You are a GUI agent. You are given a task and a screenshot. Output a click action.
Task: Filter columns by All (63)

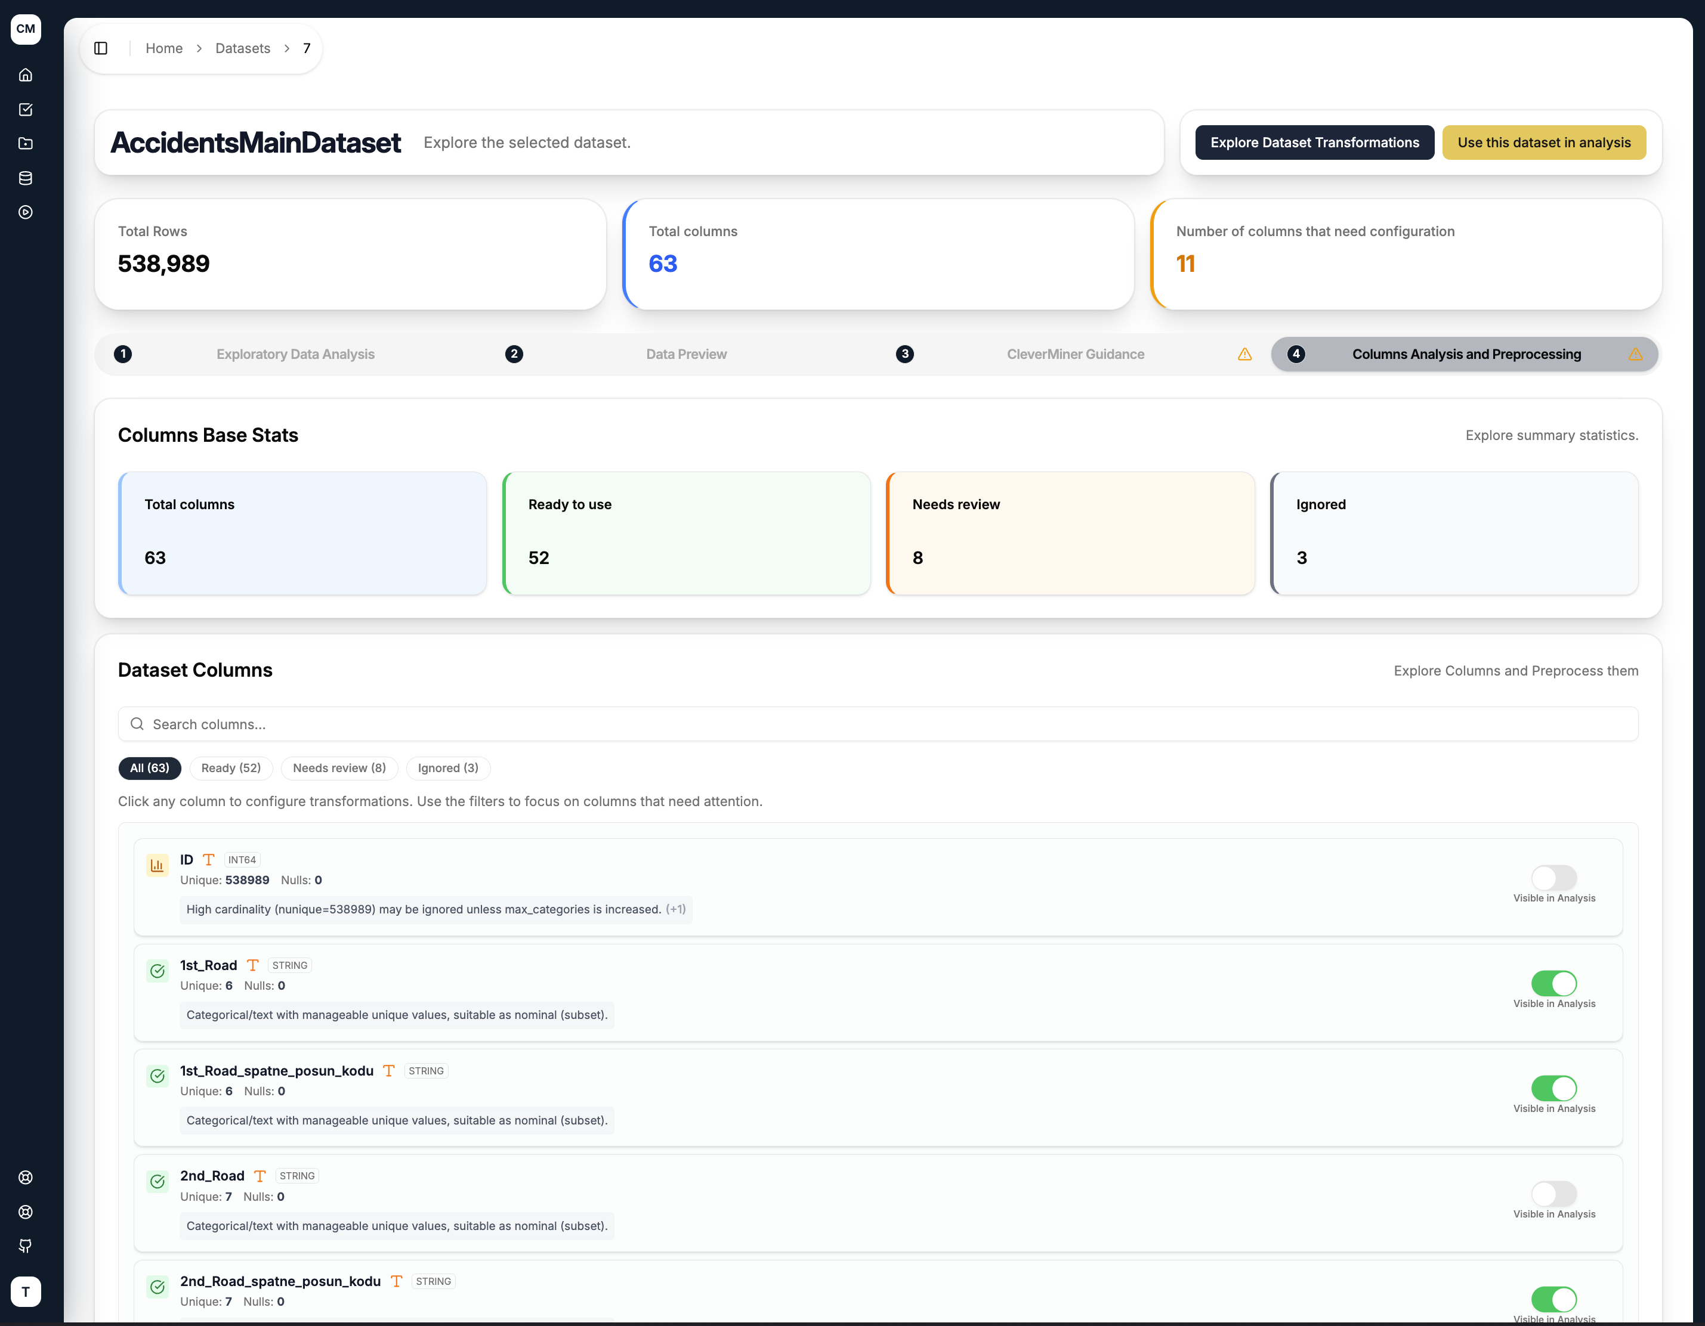pos(149,767)
